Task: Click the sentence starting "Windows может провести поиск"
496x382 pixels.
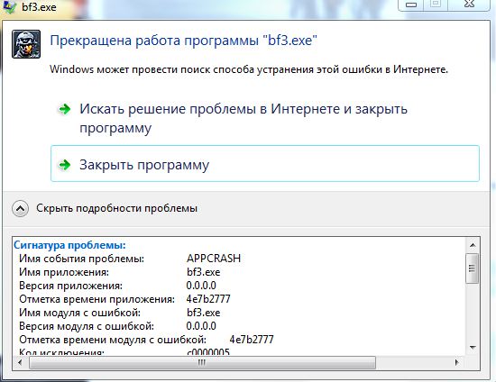Action: [x=249, y=69]
